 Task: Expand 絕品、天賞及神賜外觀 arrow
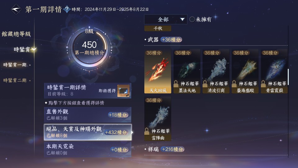click(x=132, y=132)
